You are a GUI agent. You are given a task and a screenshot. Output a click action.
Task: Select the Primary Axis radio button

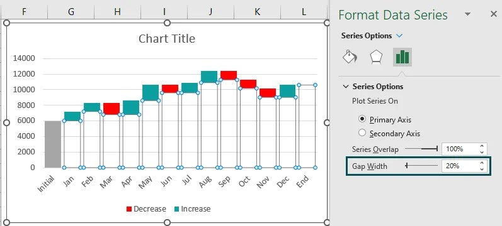362,119
